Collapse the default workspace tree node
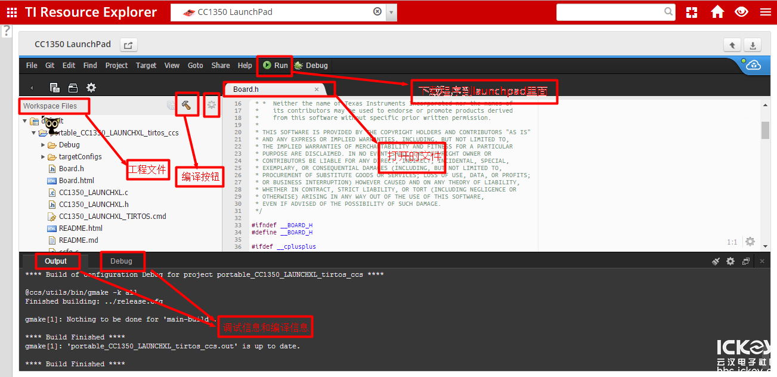This screenshot has height=377, width=777. pyautogui.click(x=24, y=121)
